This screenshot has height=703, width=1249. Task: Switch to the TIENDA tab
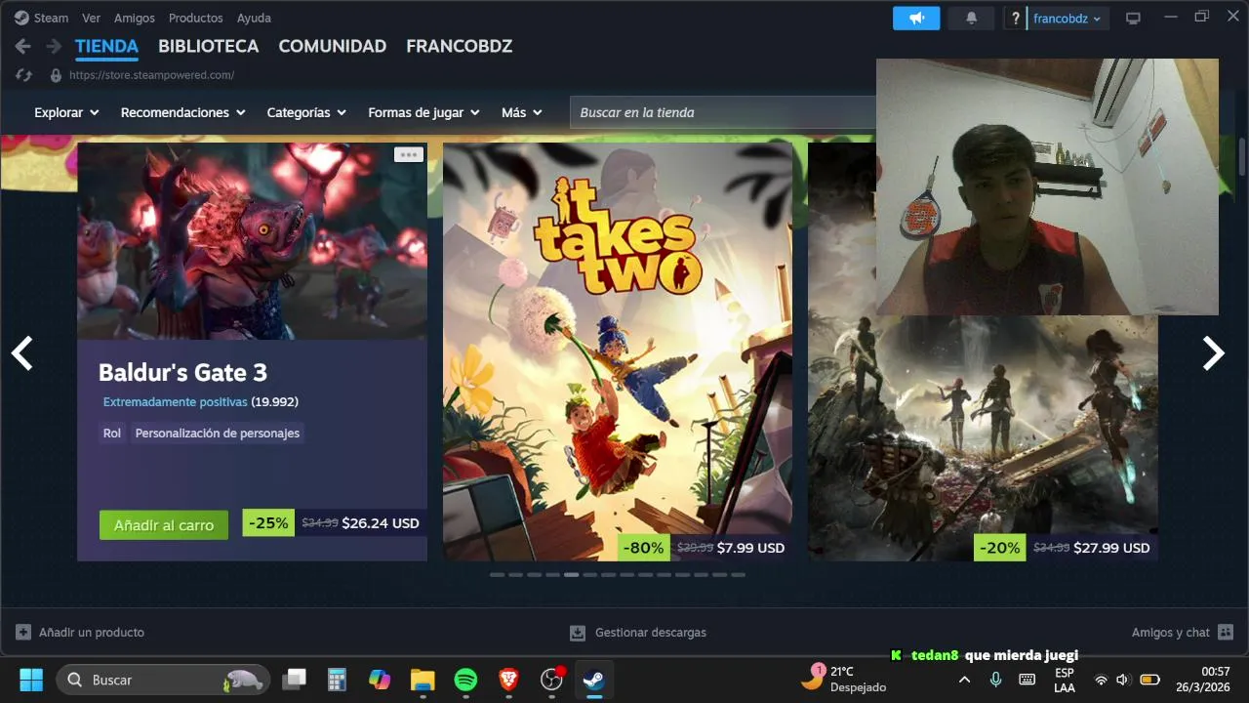pyautogui.click(x=106, y=46)
